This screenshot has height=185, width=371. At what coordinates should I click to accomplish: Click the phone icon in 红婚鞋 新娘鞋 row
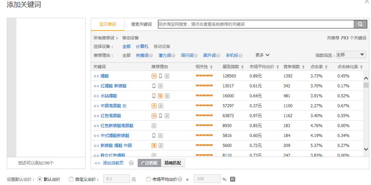(154, 86)
